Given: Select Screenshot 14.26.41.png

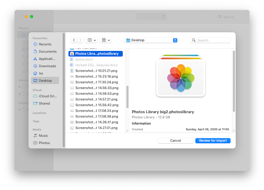Looking at the screenshot, I should point(95,122).
